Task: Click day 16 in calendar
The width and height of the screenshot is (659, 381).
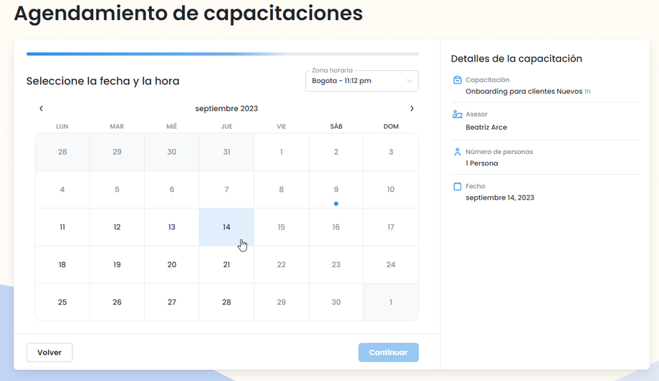Action: click(x=336, y=227)
